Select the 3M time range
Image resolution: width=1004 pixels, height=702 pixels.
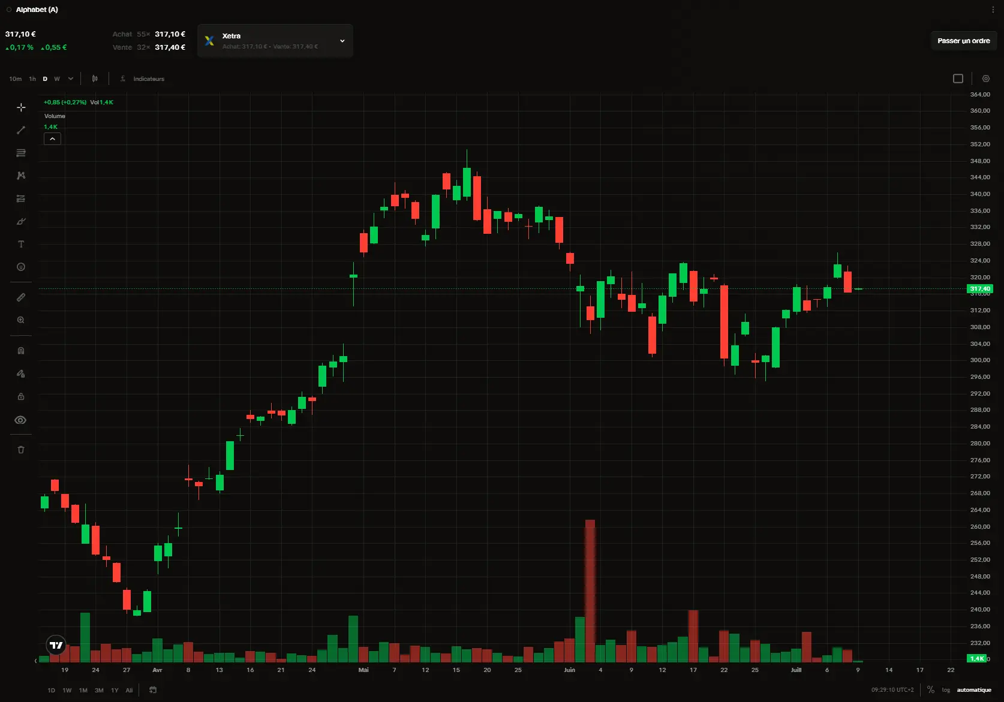[99, 690]
